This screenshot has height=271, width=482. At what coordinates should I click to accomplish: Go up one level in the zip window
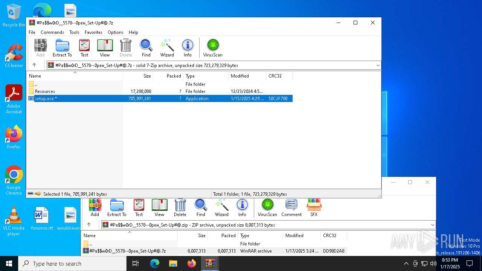(89, 225)
